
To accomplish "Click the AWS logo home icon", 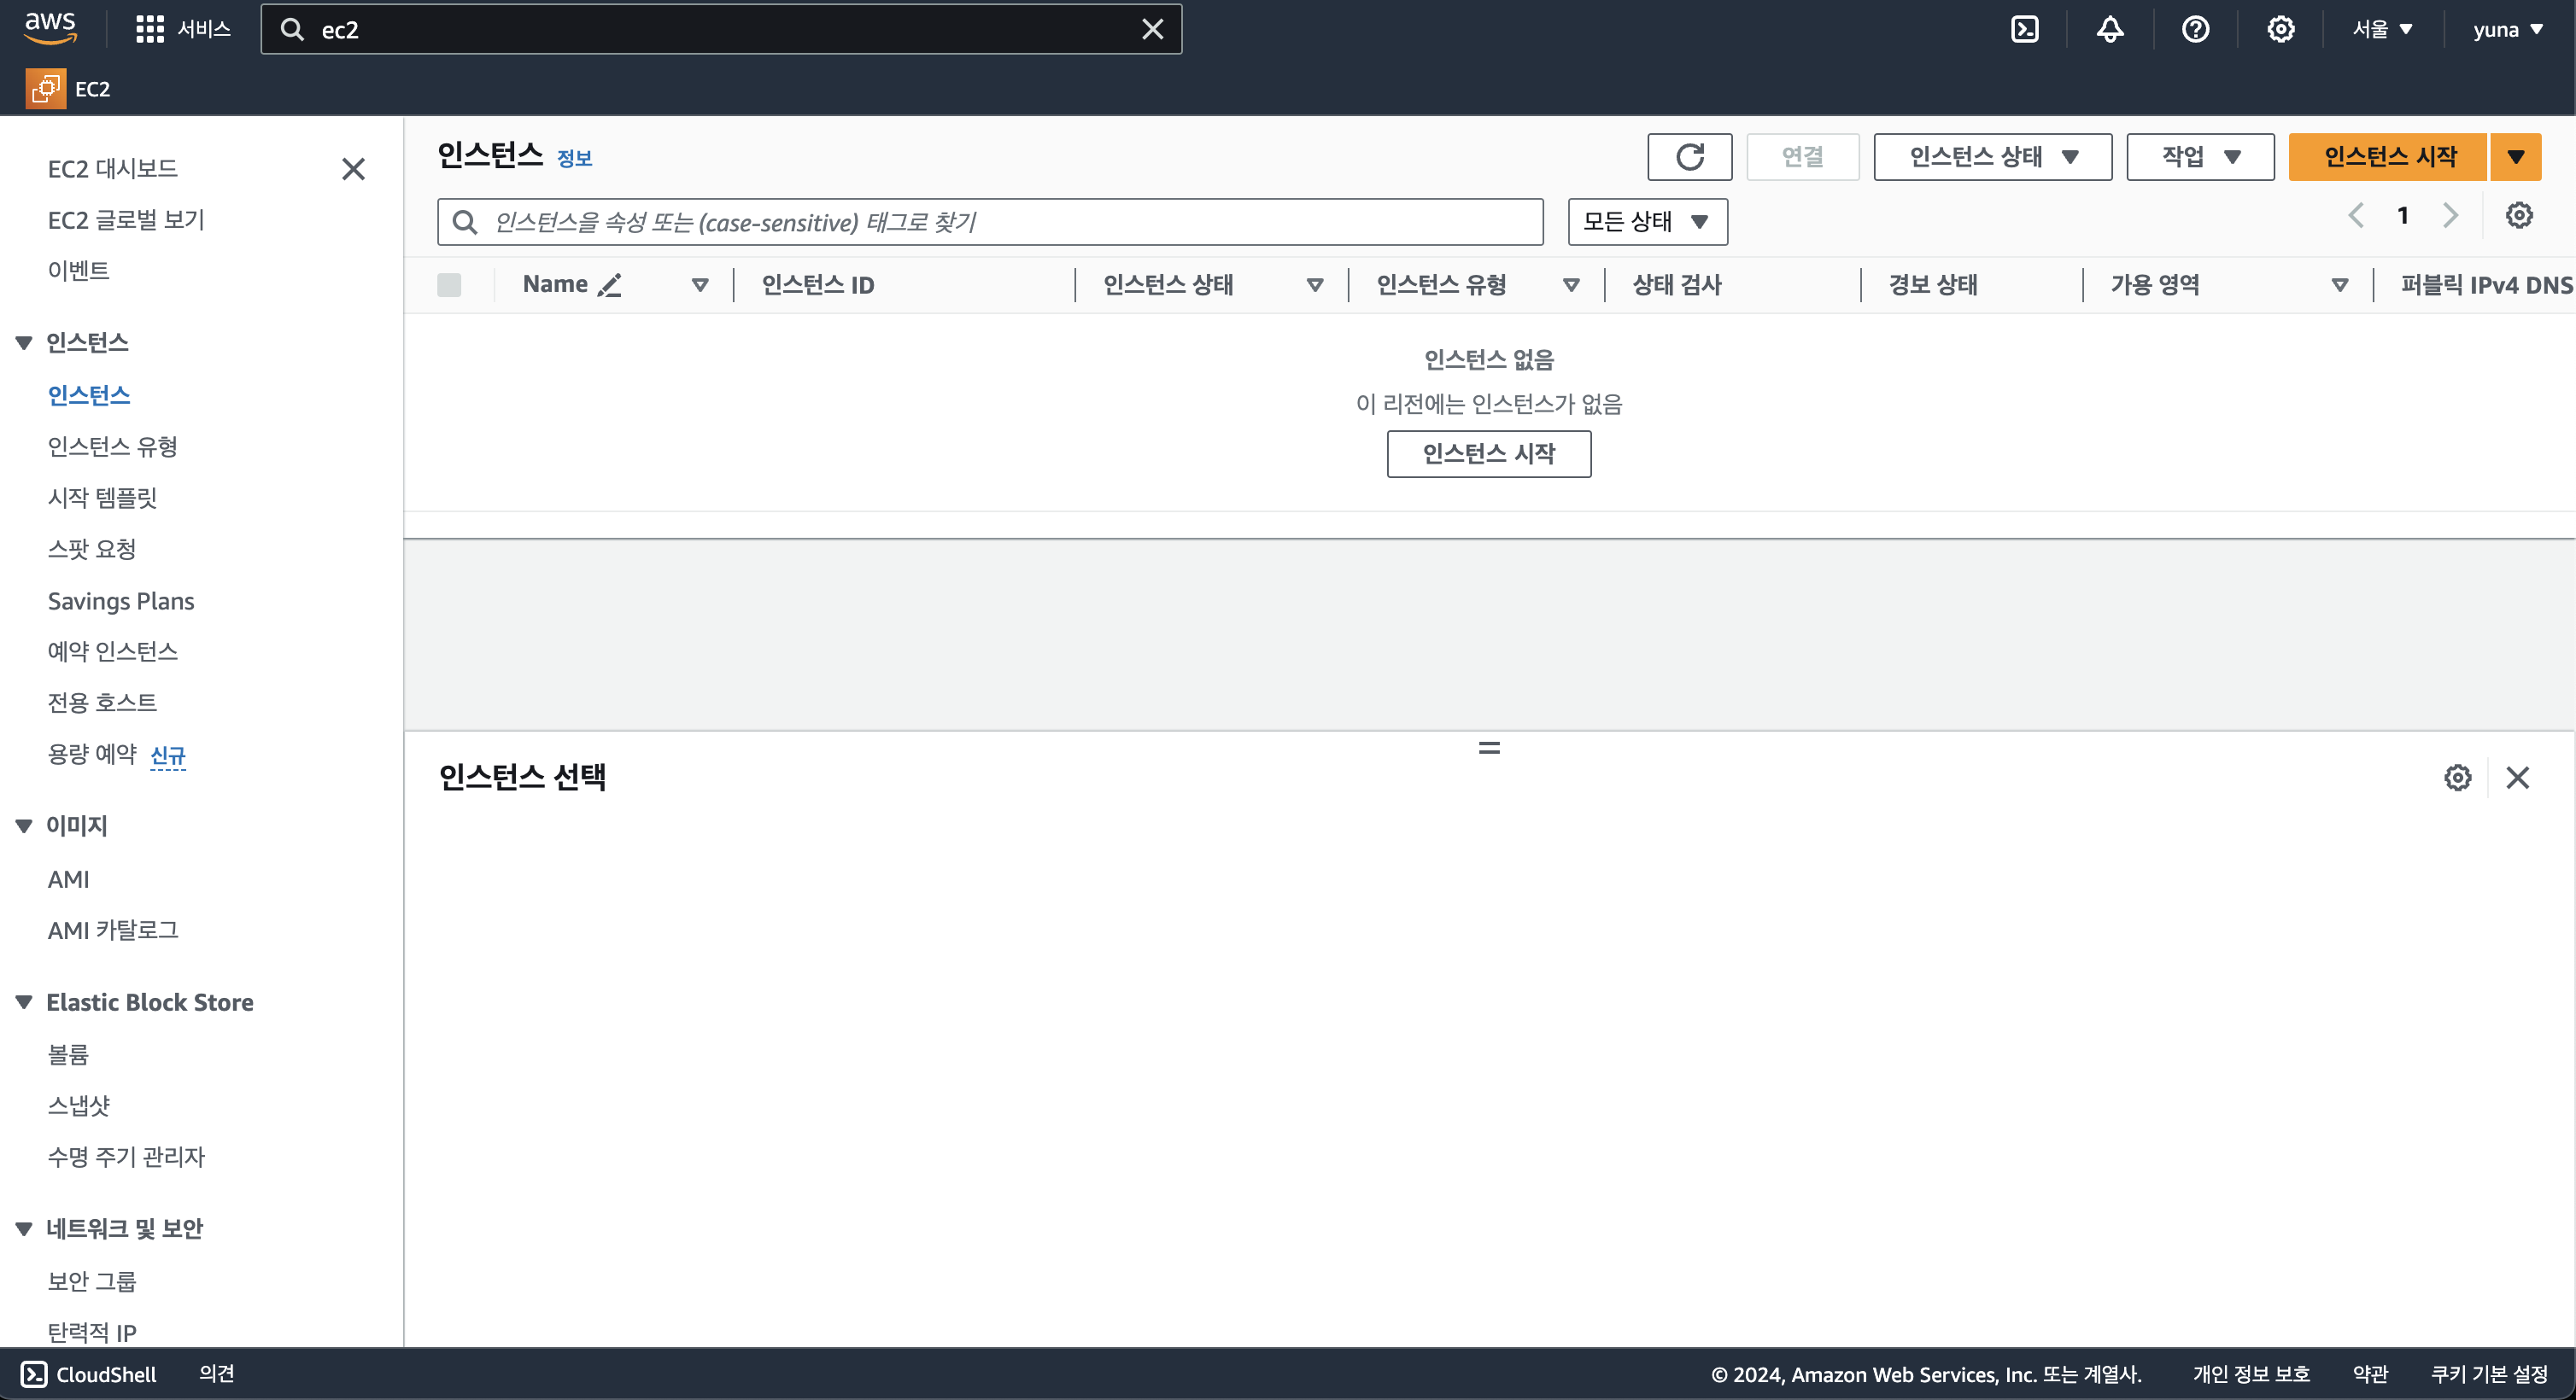I will pyautogui.click(x=50, y=28).
